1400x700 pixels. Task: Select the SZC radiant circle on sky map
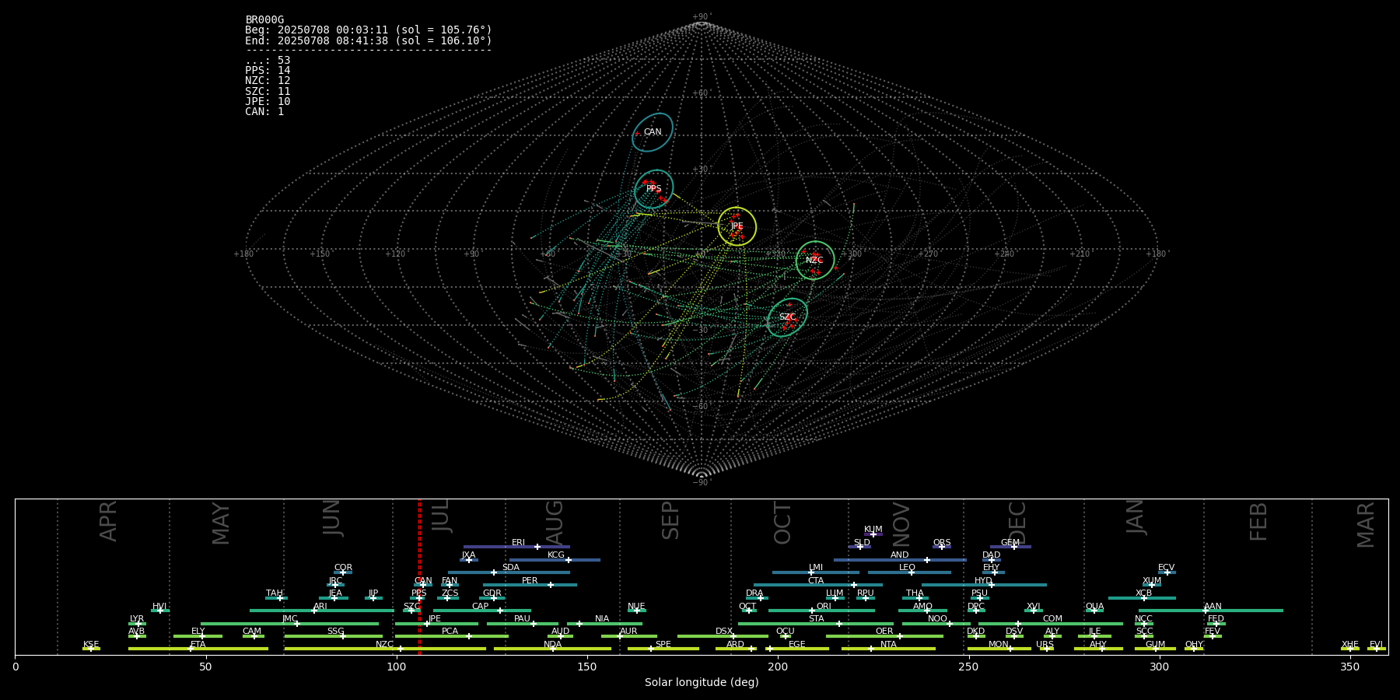coord(787,317)
